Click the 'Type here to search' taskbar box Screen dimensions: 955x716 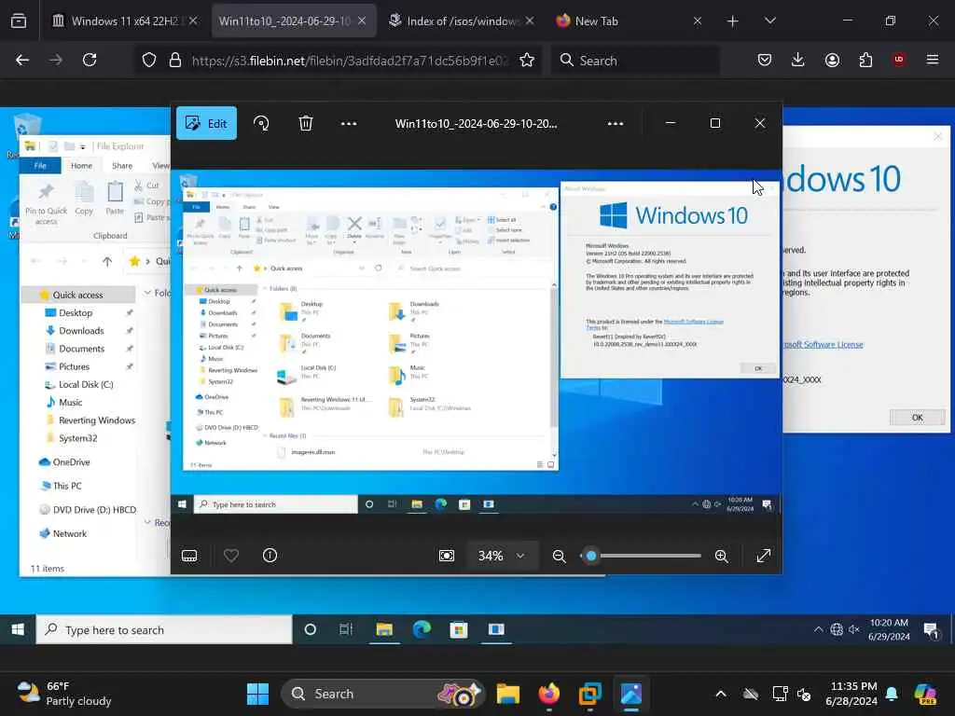tap(164, 629)
